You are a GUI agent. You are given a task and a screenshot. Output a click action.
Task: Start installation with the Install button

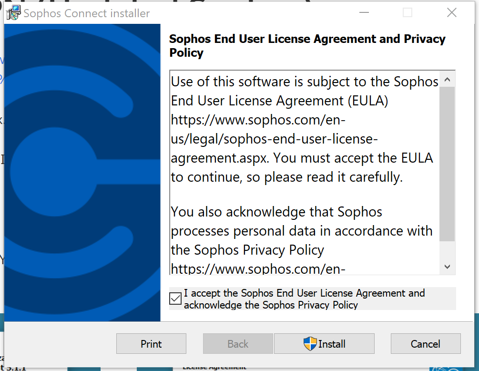tap(325, 344)
